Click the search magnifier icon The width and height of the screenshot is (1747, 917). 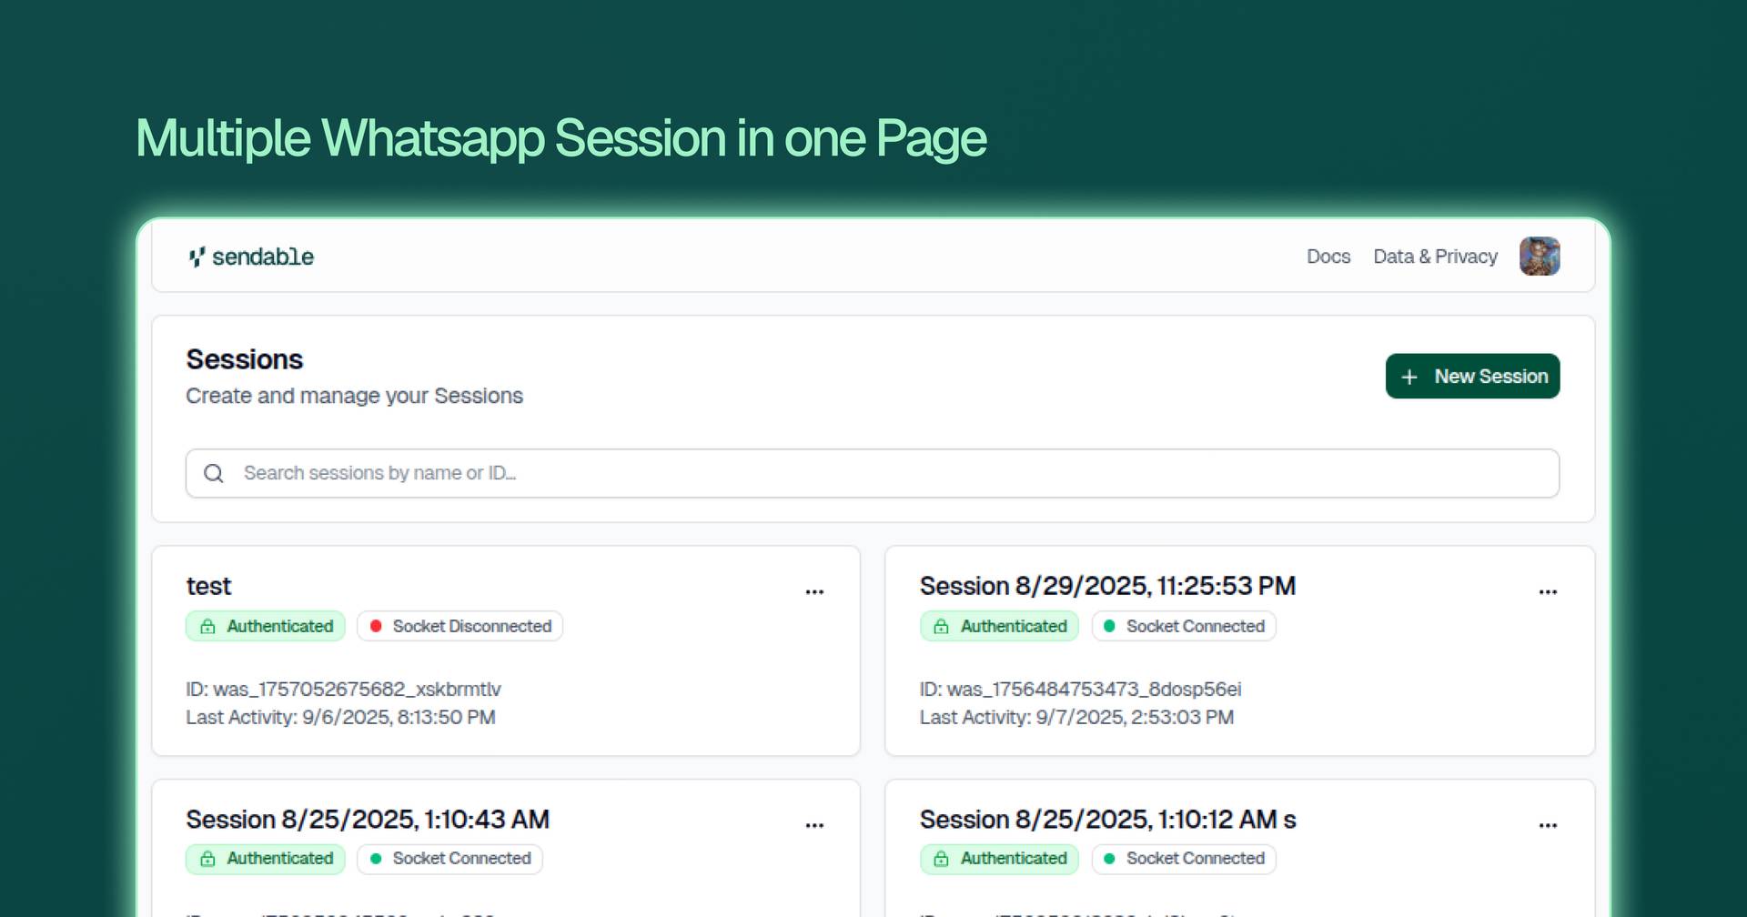[214, 473]
